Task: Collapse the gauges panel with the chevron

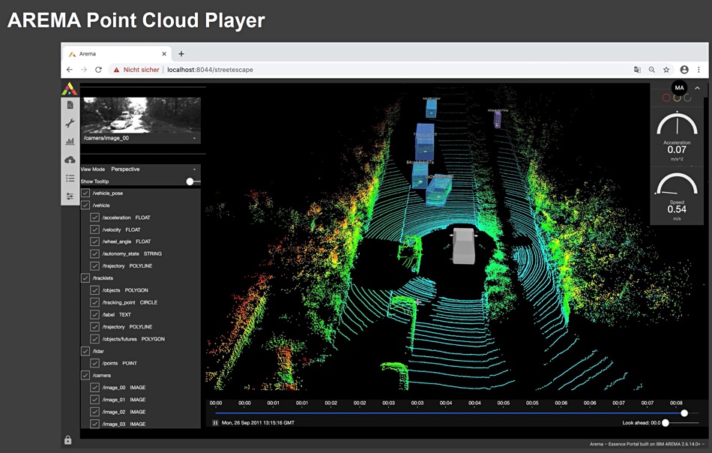Action: [x=698, y=88]
